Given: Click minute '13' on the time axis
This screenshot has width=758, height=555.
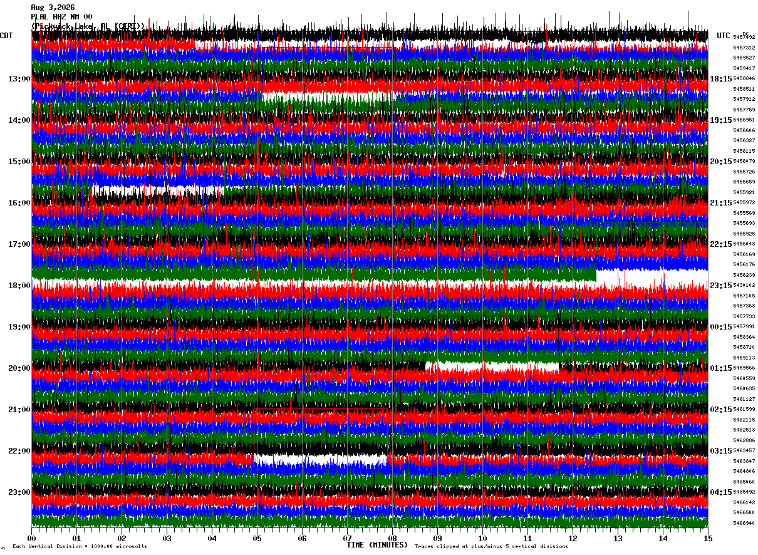Looking at the screenshot, I should tap(618, 538).
